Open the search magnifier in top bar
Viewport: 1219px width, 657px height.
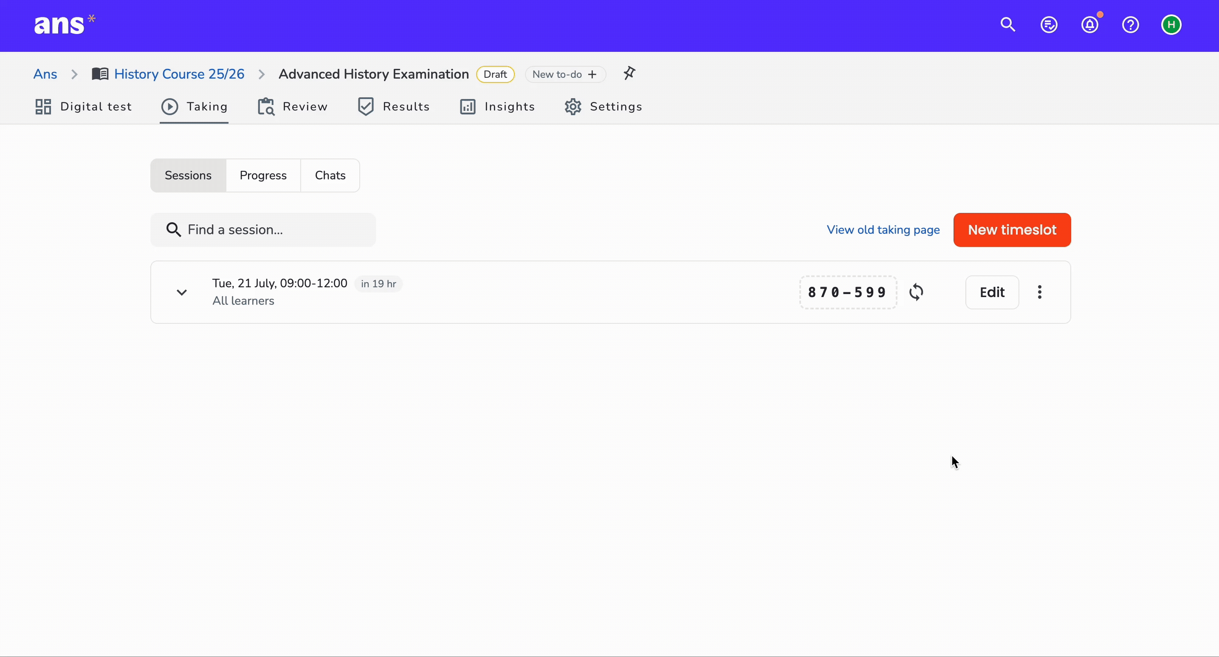click(1008, 25)
